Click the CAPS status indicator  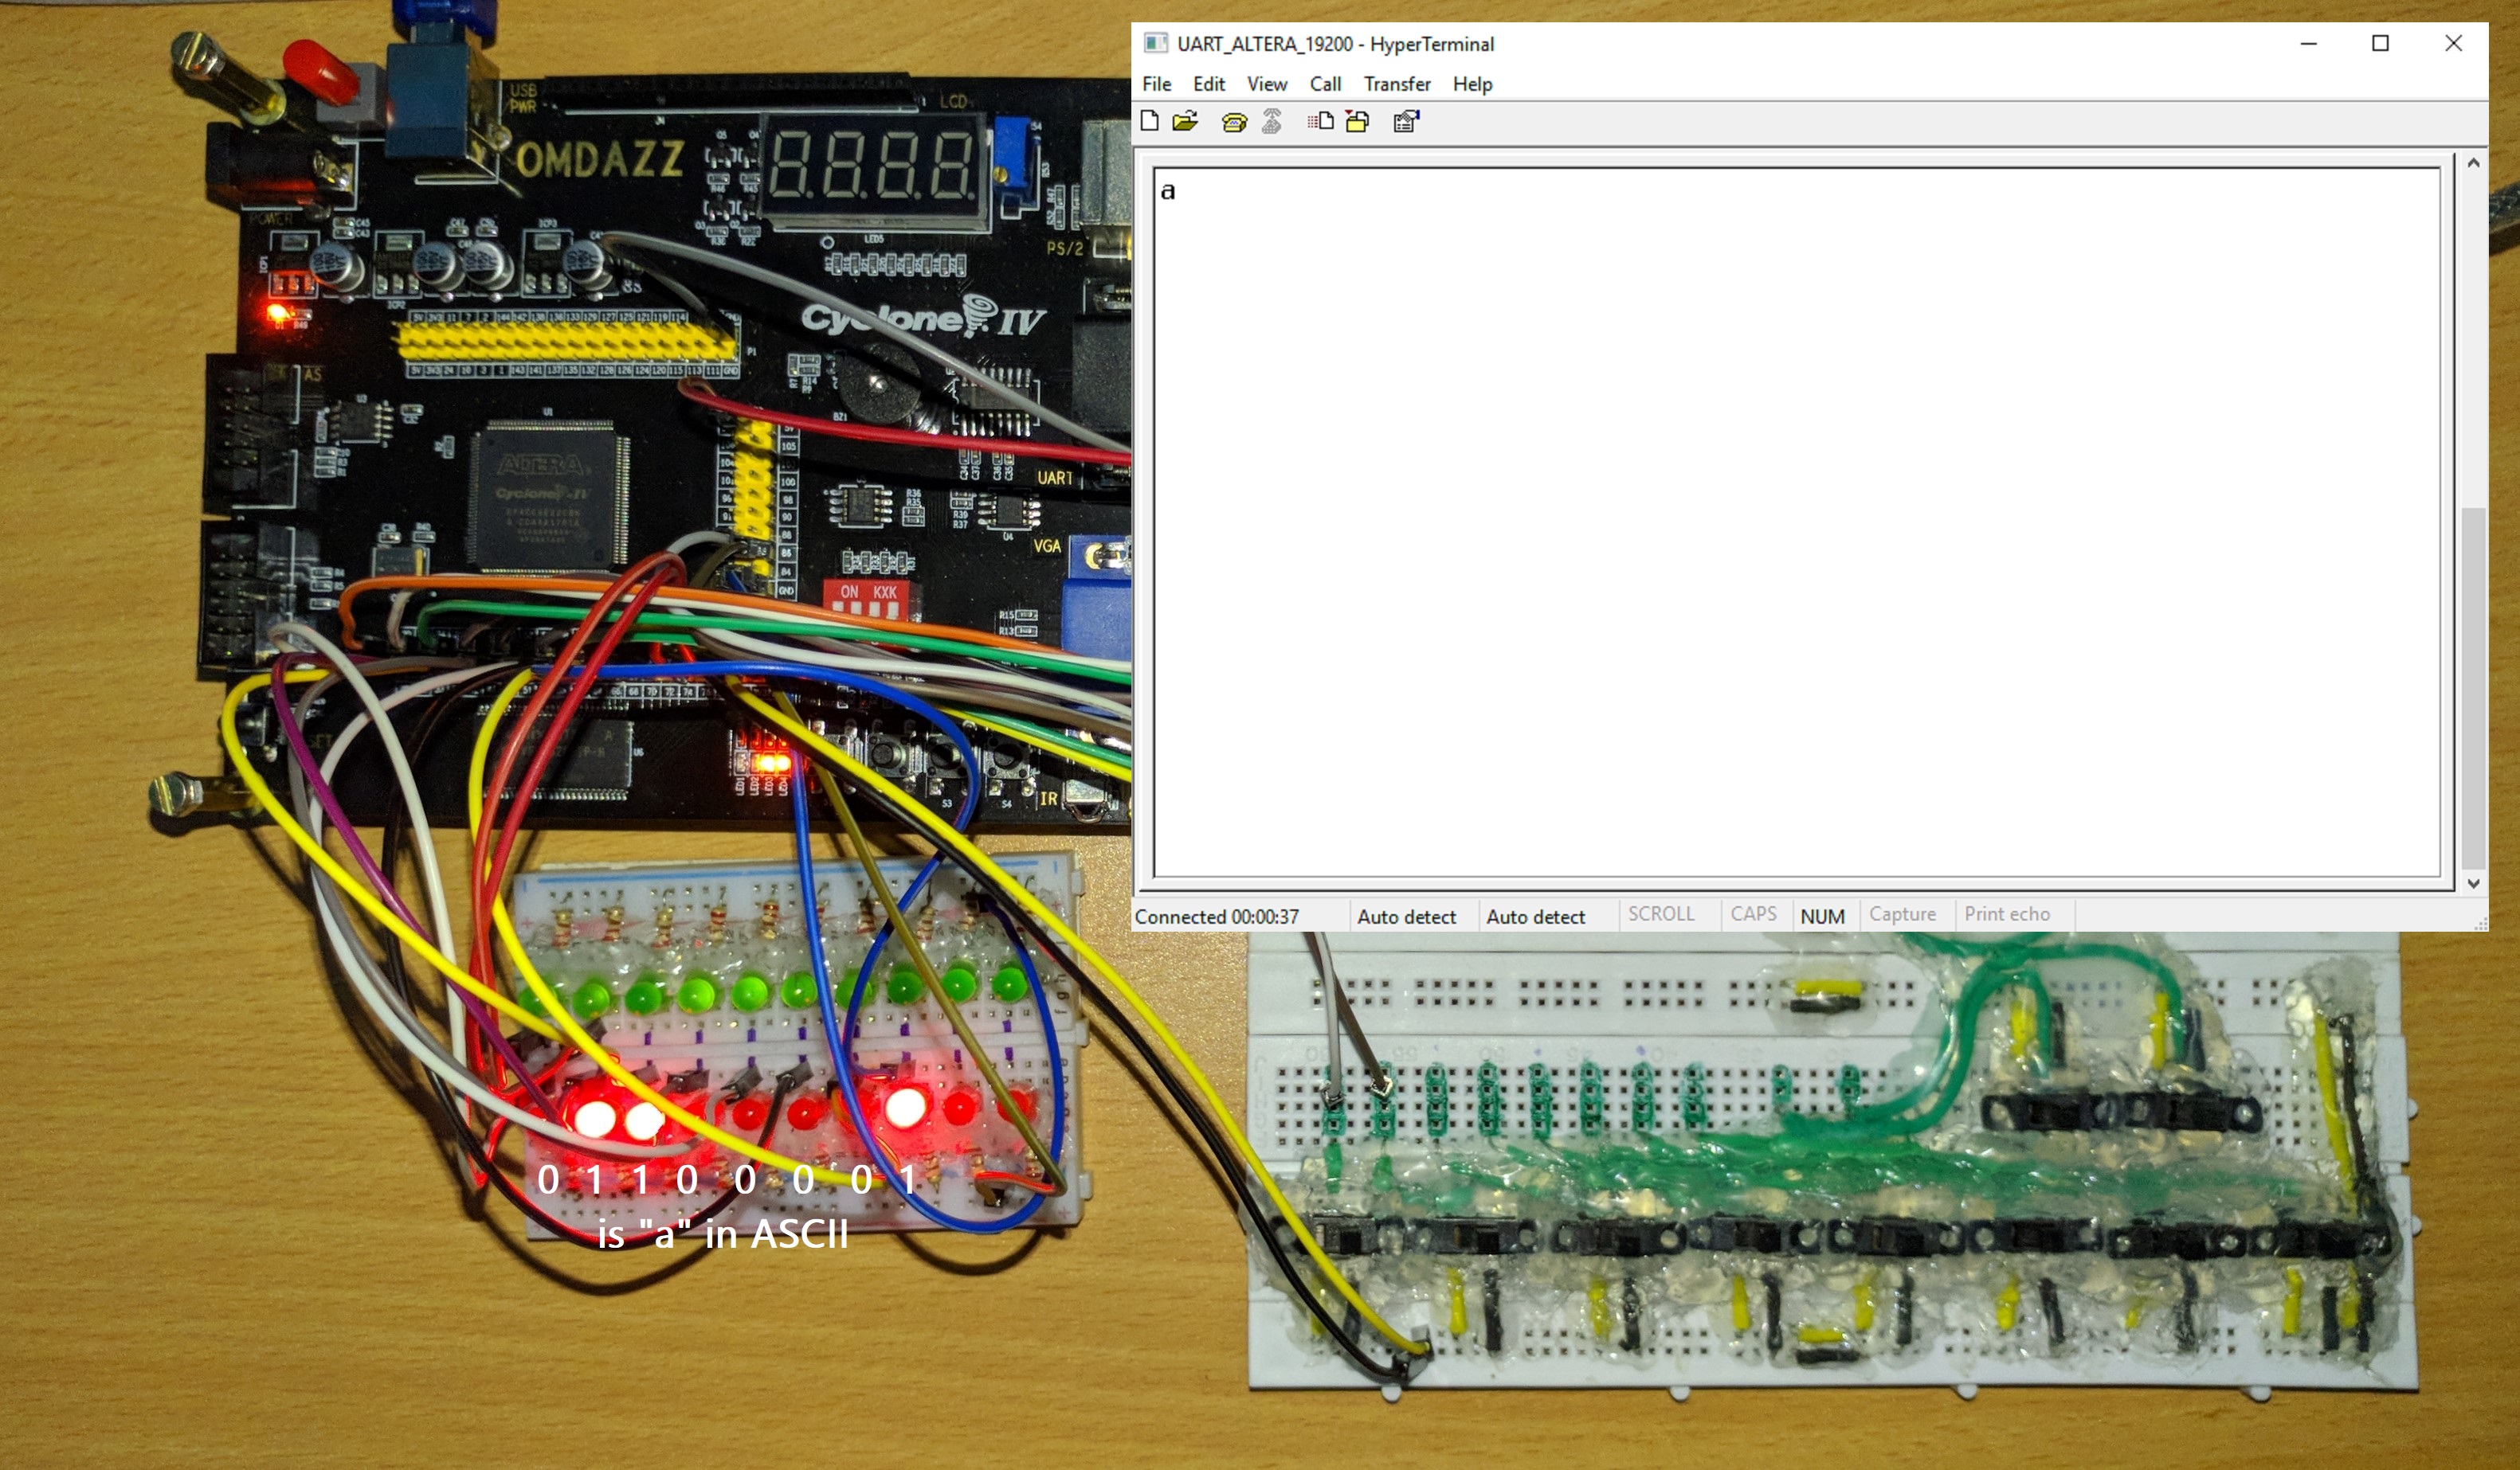point(1754,914)
